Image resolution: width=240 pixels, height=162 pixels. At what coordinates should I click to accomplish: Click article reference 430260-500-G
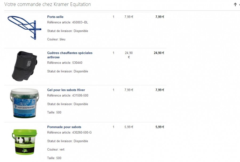click(82, 133)
